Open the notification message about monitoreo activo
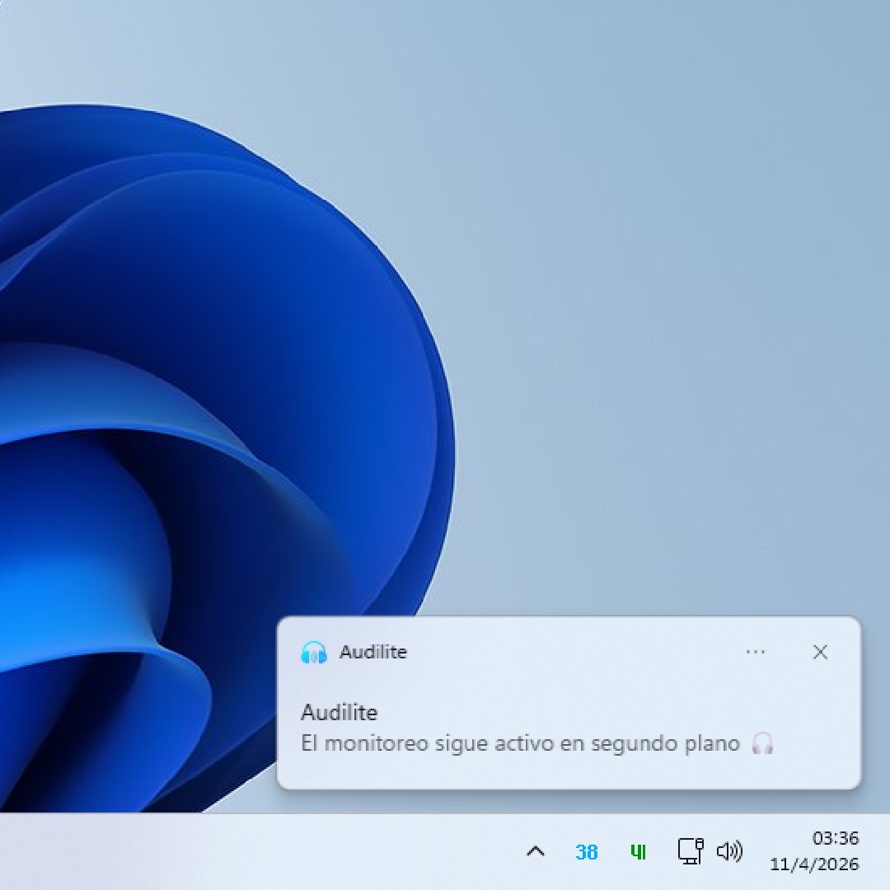The height and width of the screenshot is (890, 890). (x=537, y=743)
